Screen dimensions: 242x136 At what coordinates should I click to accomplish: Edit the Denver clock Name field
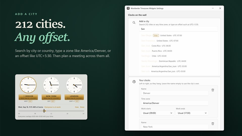(x=175, y=93)
